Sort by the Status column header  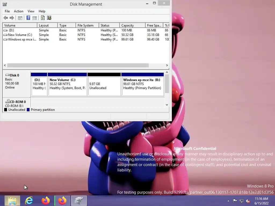tap(109, 25)
